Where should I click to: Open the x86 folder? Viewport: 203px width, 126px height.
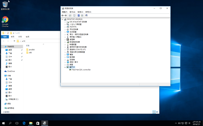point(29,53)
